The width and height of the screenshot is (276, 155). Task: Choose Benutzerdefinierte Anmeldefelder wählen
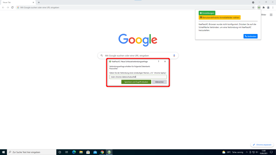pos(219,17)
